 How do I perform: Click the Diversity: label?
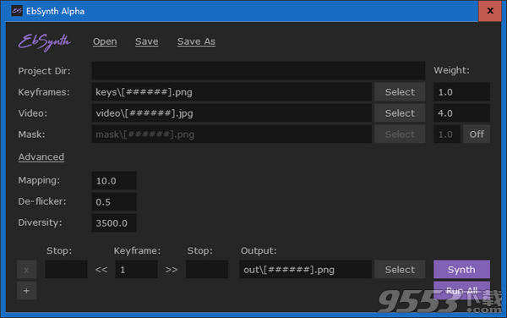tap(40, 222)
